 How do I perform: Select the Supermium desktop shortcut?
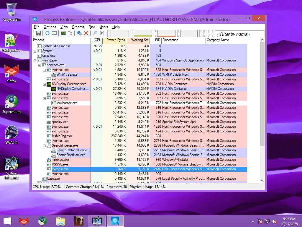point(12,104)
